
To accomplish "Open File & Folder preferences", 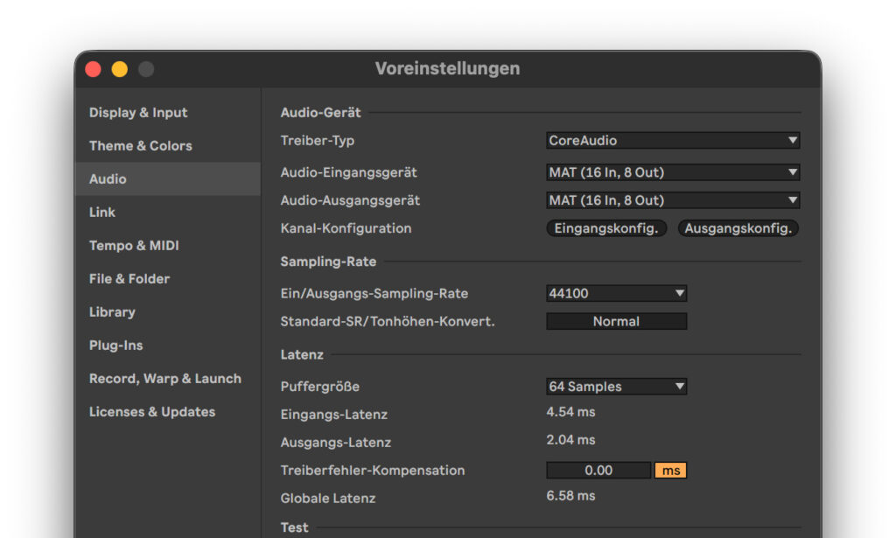I will pyautogui.click(x=167, y=279).
